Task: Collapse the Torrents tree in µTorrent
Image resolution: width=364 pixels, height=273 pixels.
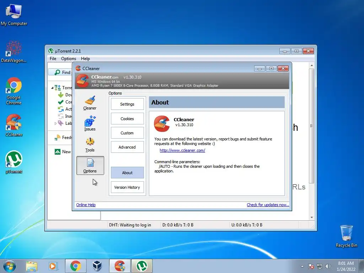Action: coord(52,88)
